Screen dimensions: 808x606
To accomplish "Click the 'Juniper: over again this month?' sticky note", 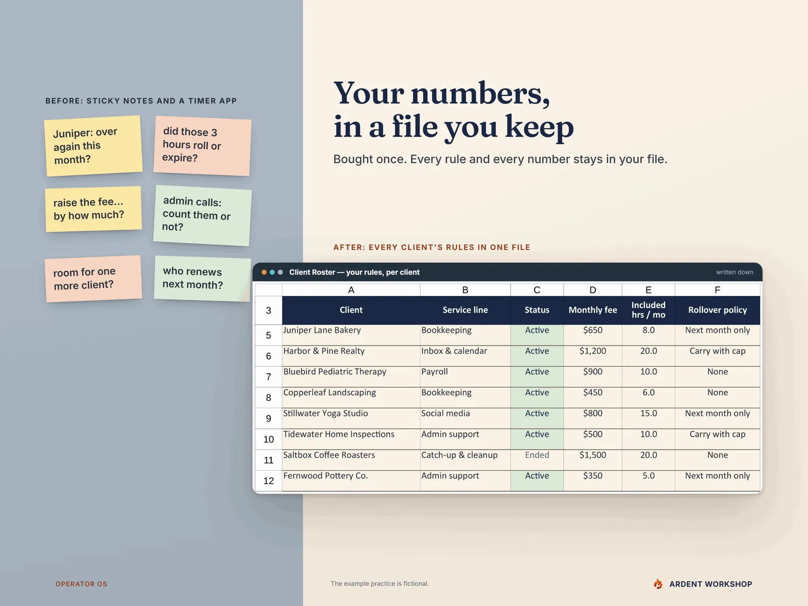I will (93, 146).
